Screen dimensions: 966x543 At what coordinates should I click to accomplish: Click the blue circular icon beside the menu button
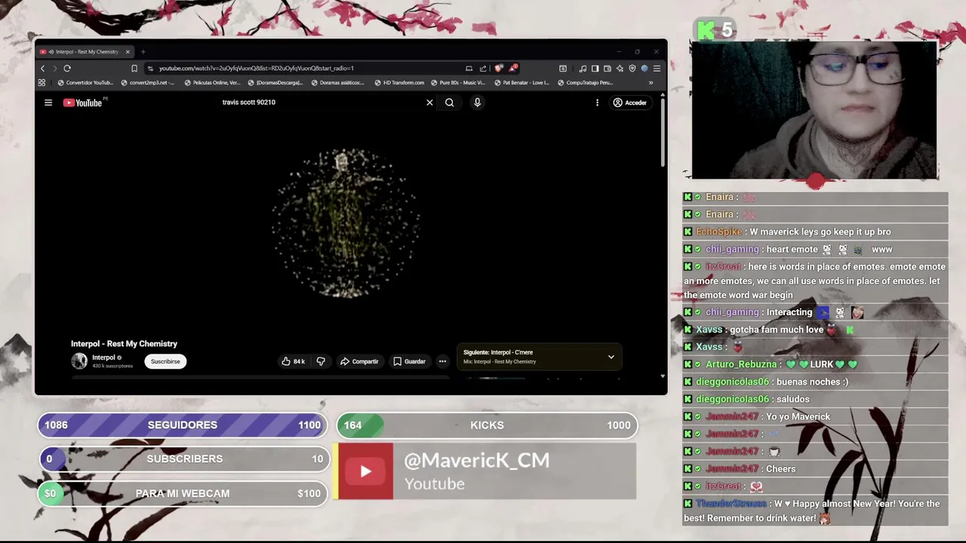[x=644, y=69]
